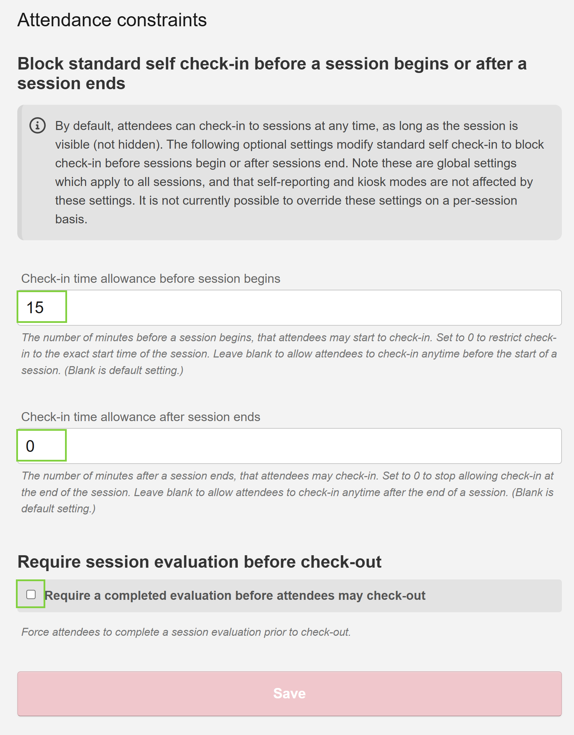Click the help text under the after-session field
Image resolution: width=574 pixels, height=735 pixels.
click(x=287, y=492)
